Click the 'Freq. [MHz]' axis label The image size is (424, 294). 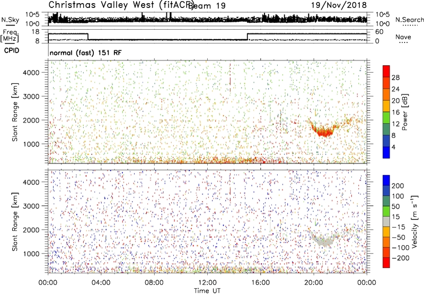(10, 36)
